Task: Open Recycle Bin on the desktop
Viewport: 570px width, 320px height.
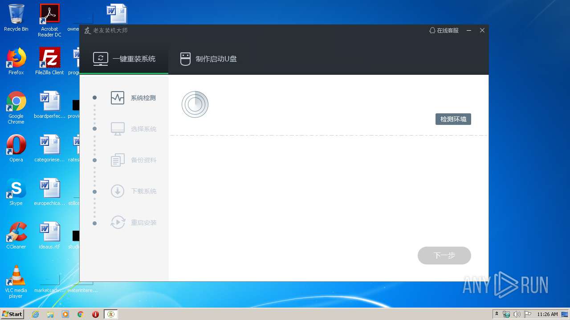Action: (16, 18)
